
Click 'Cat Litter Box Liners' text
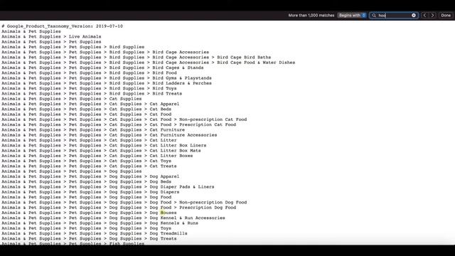178,145
